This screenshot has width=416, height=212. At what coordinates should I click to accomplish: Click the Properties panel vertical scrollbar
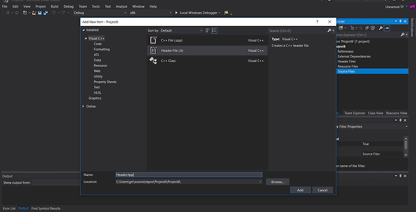(406, 147)
